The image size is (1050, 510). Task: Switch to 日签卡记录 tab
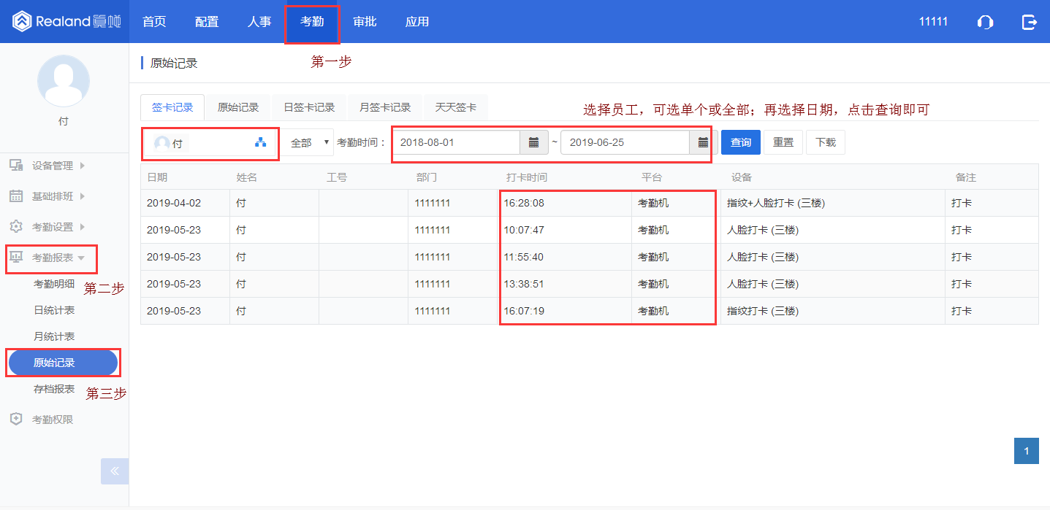309,107
